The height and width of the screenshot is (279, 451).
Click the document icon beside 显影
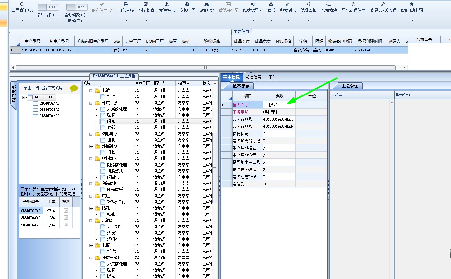(103, 127)
